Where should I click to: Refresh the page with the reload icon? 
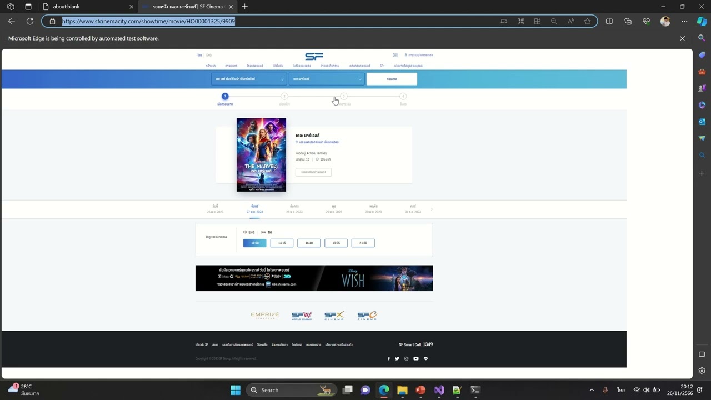click(30, 21)
